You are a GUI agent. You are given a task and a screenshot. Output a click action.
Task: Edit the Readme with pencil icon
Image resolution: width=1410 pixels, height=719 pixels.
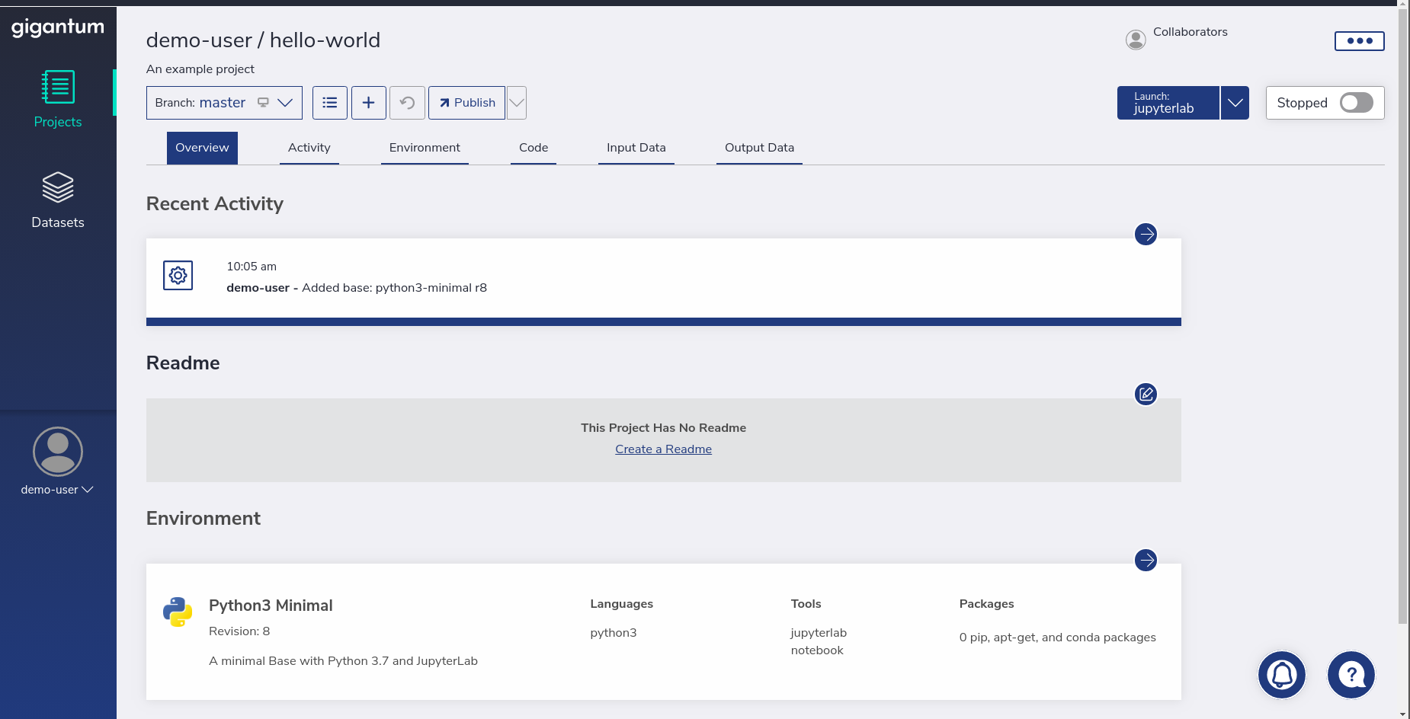pos(1146,394)
